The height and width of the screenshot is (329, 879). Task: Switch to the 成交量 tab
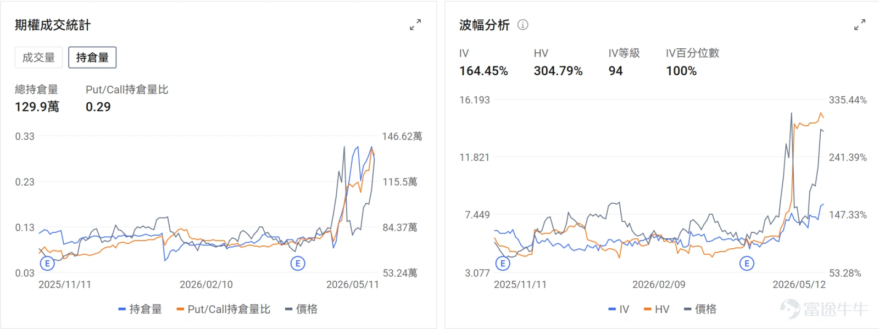(38, 58)
